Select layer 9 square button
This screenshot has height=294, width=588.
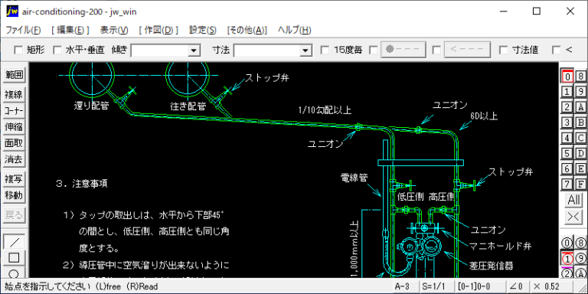point(581,92)
